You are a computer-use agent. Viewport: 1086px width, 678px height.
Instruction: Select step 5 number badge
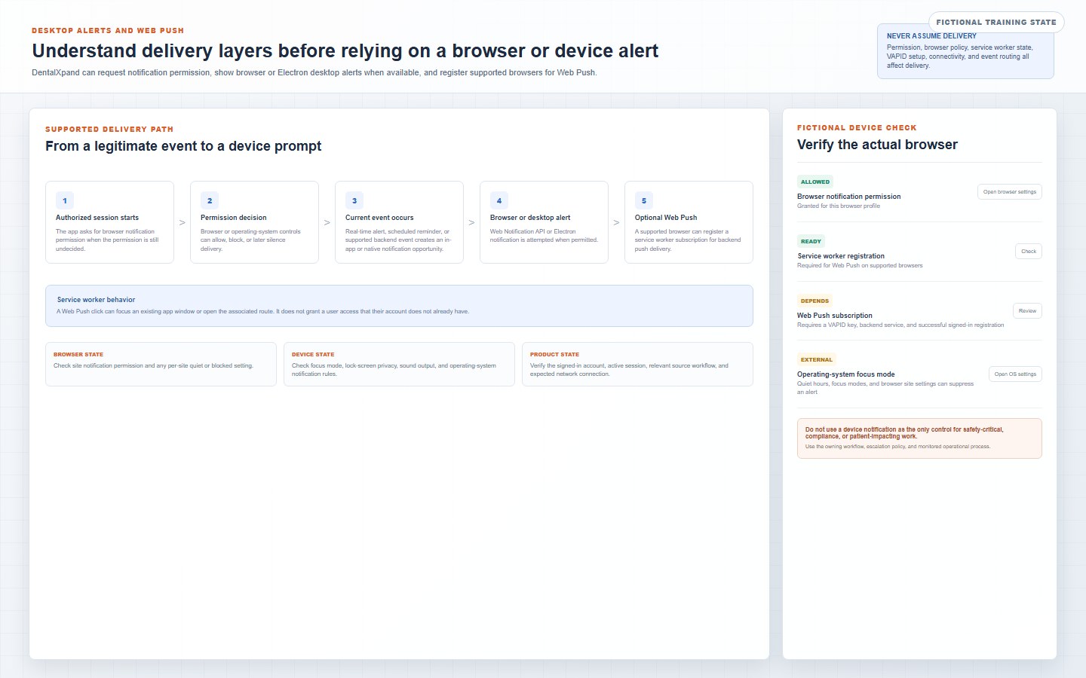point(644,200)
